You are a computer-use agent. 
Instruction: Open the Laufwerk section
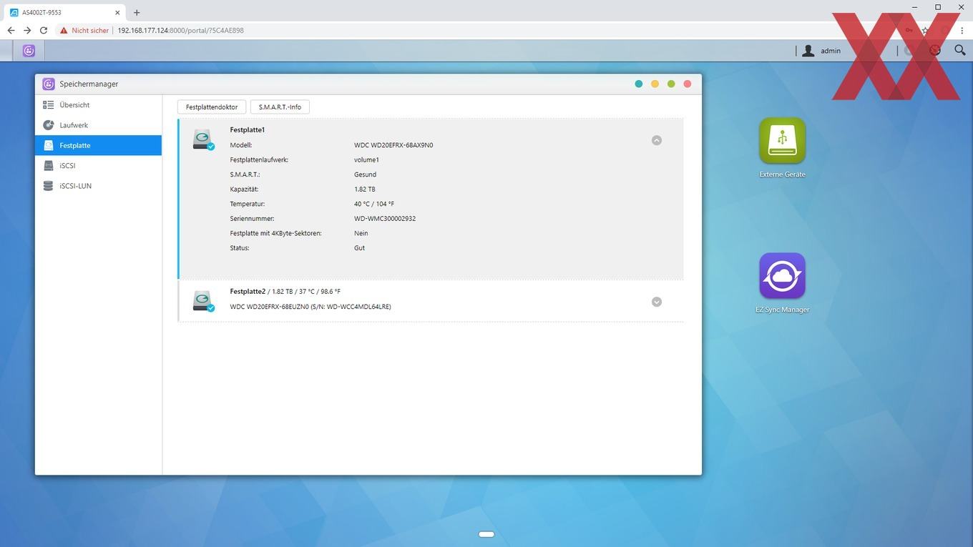[98, 125]
